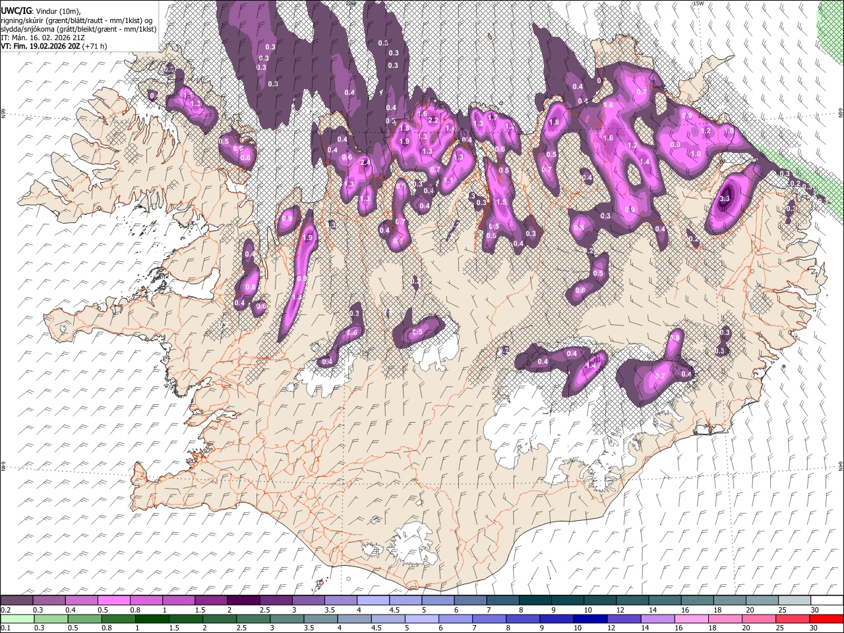This screenshot has width=844, height=633.
Task: Click the 'rigning/skúrir' legend description line
Action: click(78, 20)
